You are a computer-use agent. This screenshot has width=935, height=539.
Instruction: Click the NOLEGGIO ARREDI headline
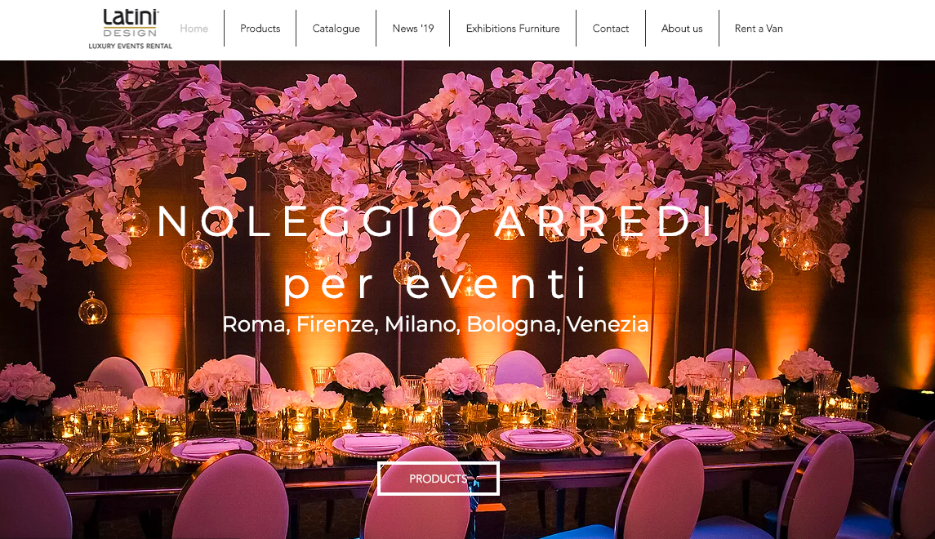pyautogui.click(x=436, y=221)
